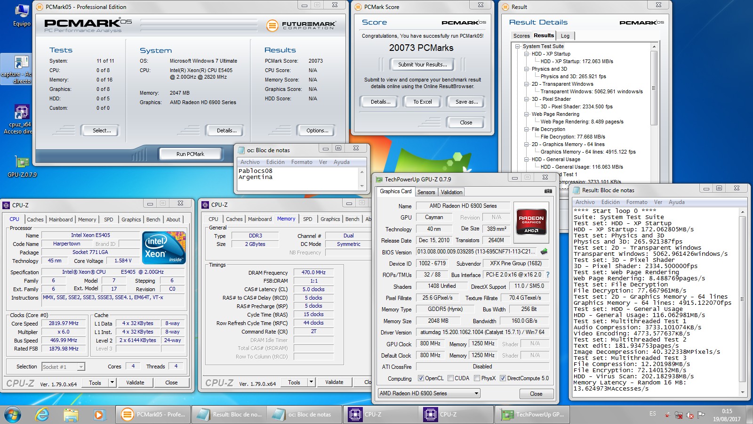Open the Tools dropdown arrow in memory CPU-Z
This screenshot has height=424, width=753.
311,382
